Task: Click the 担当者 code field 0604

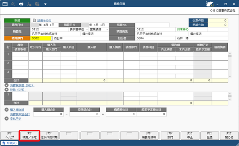Action: tap(155, 38)
